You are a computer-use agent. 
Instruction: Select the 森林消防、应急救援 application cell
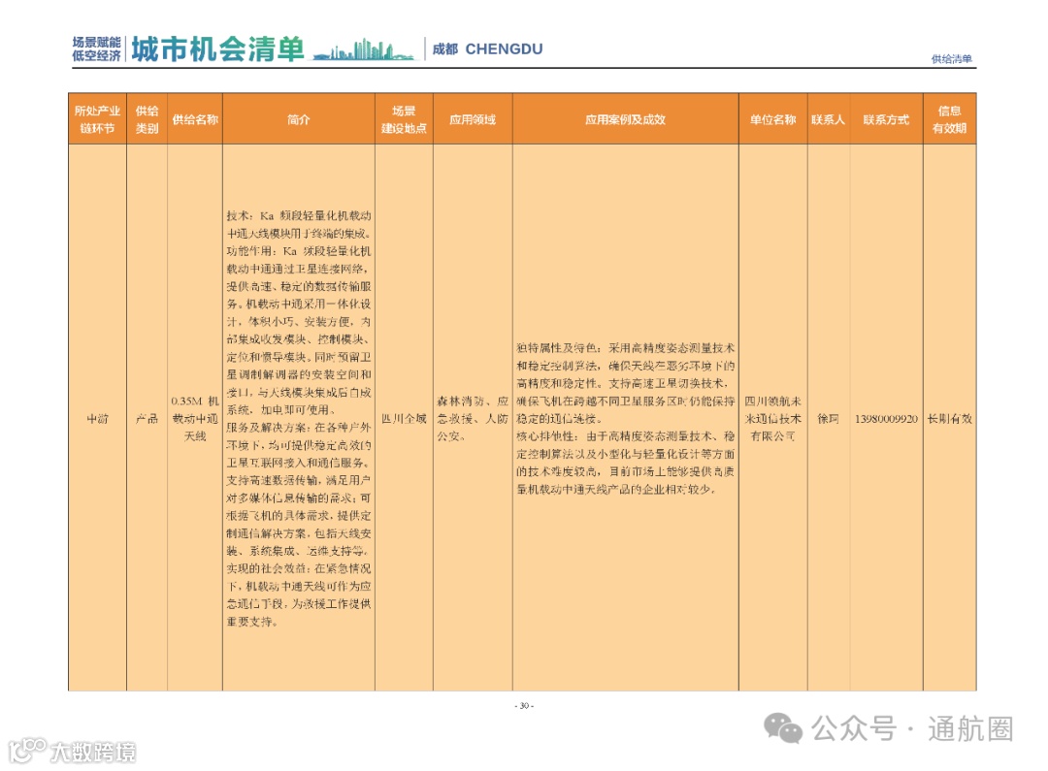click(x=474, y=419)
